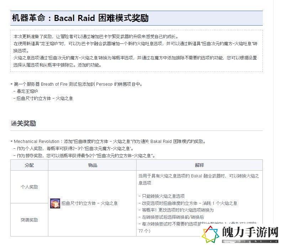The image size is (282, 245).
Task: Click the list line '- 暴龙王熔炉'
Action: [x=26, y=91]
